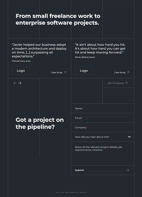Focus the Email input field
This screenshot has height=197, width=142.
[103, 118]
